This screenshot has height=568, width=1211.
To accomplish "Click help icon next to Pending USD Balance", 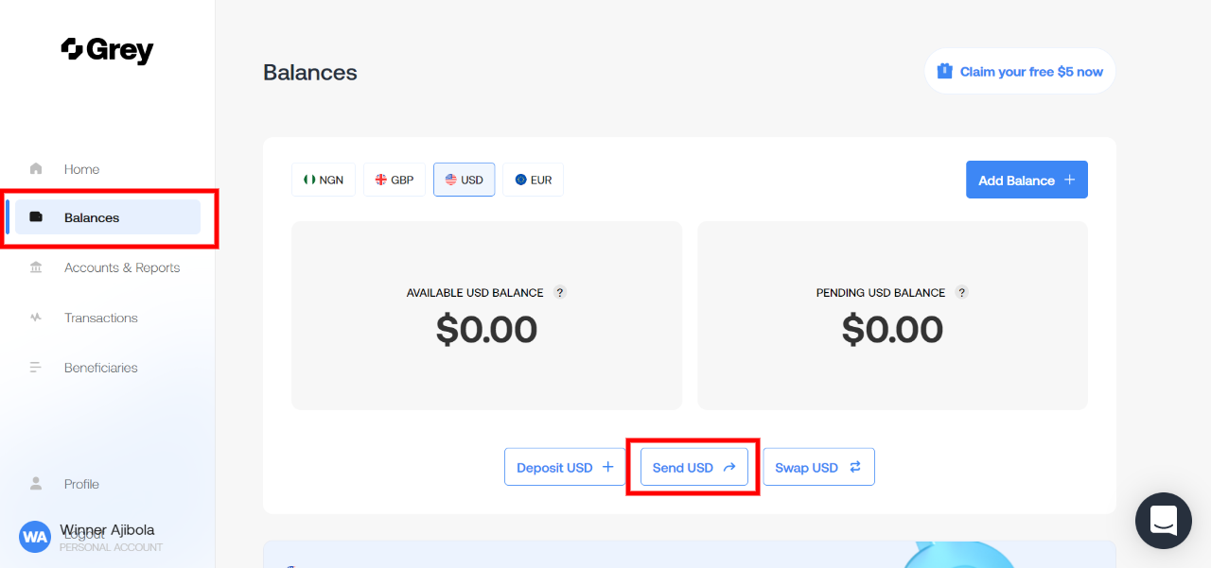I will [x=962, y=292].
